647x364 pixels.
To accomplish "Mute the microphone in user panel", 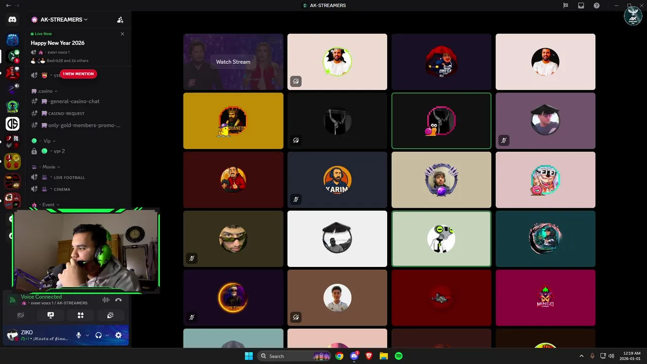I will [x=78, y=335].
